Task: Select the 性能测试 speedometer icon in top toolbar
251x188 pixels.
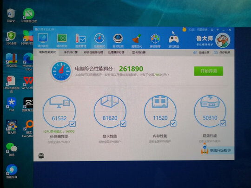Action: [99, 39]
